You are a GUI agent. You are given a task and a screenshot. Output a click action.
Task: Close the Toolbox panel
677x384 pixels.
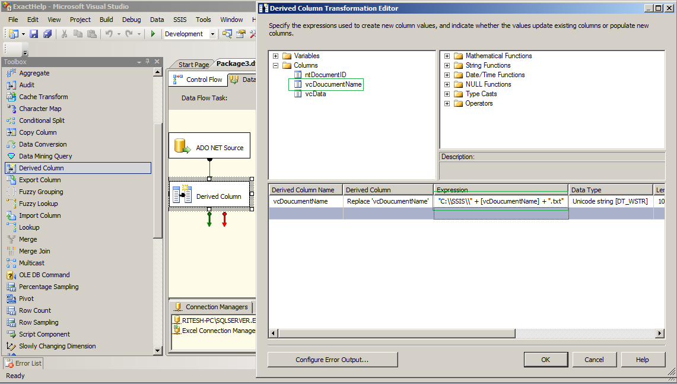pos(157,62)
